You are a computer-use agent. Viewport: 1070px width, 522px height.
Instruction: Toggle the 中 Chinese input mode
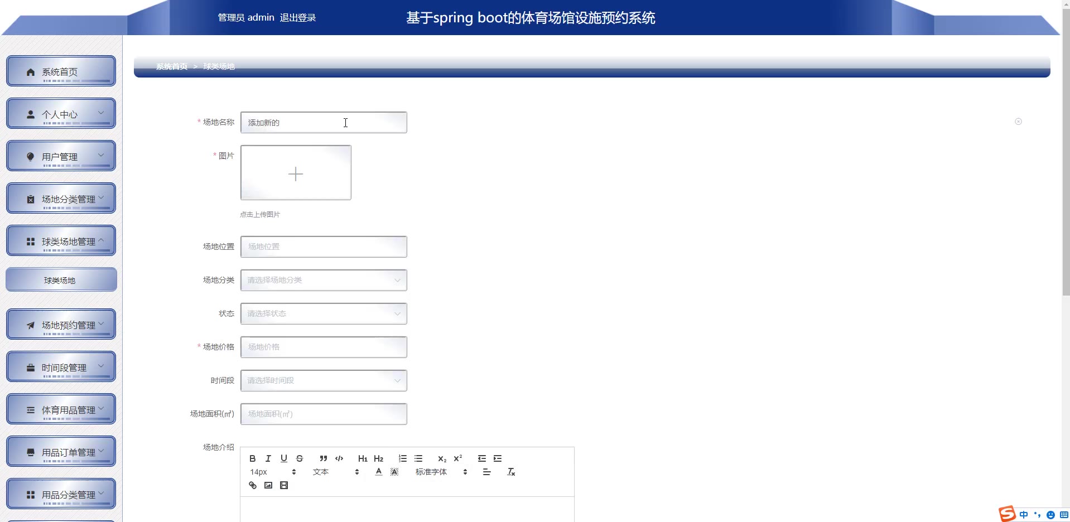coord(1024,515)
